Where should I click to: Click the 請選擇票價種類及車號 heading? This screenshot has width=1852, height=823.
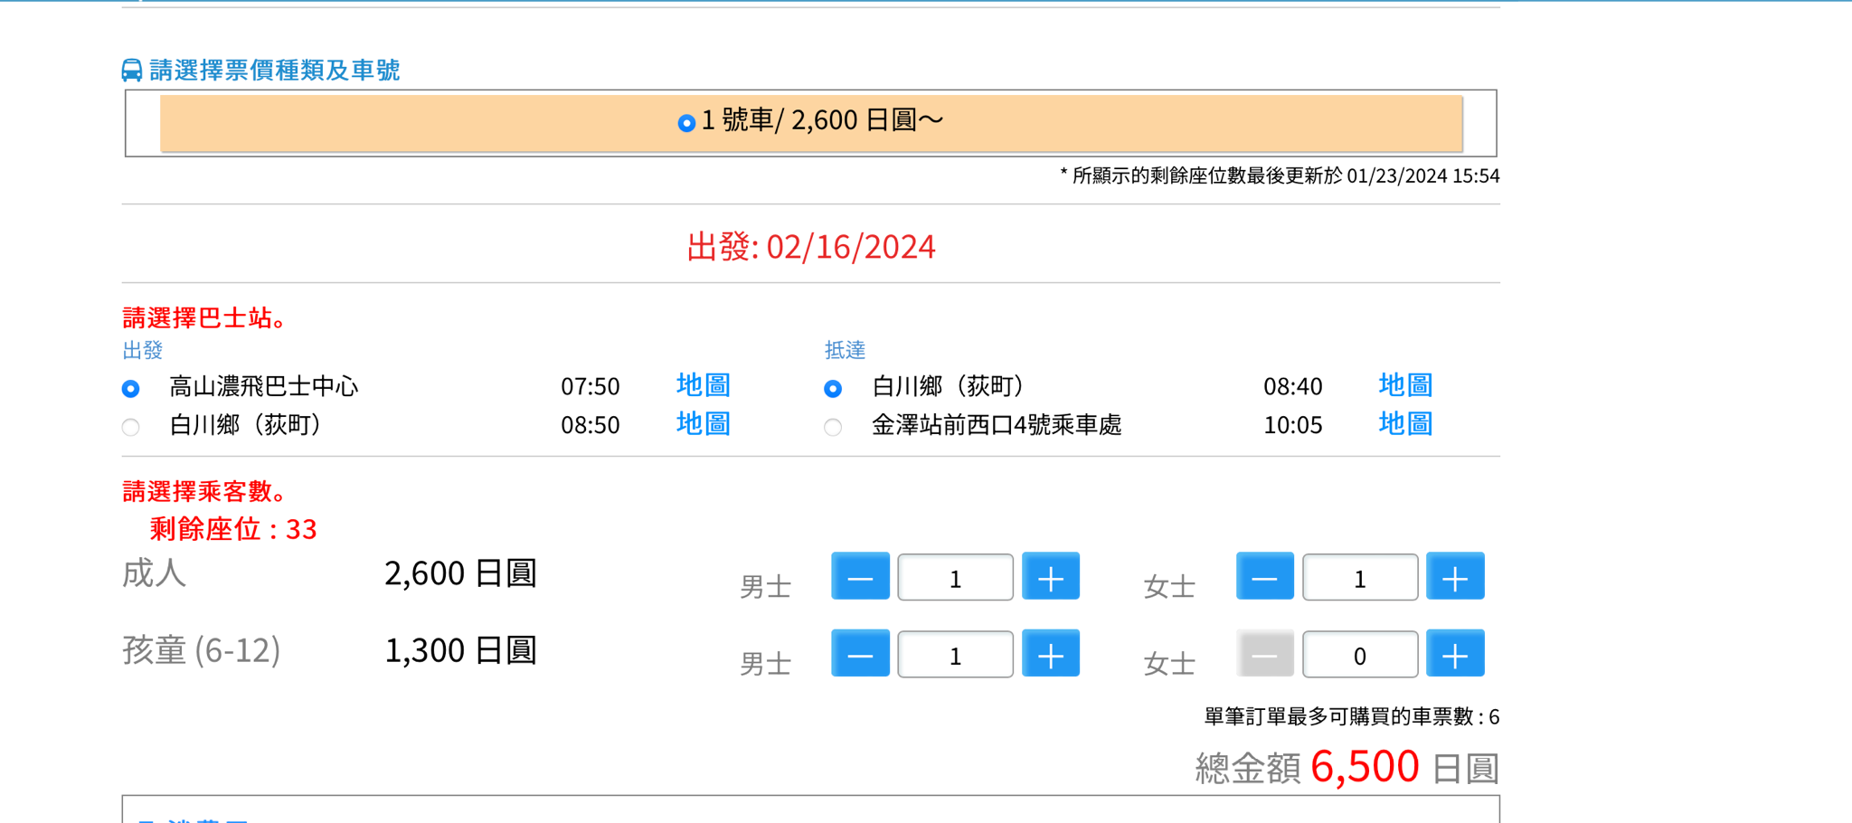click(274, 71)
